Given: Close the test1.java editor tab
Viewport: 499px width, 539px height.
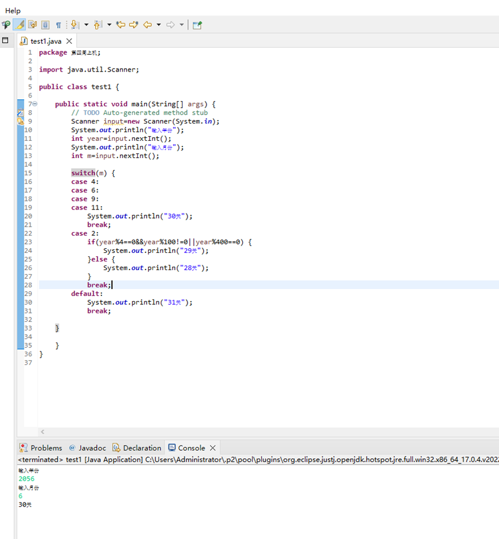Looking at the screenshot, I should pyautogui.click(x=69, y=41).
